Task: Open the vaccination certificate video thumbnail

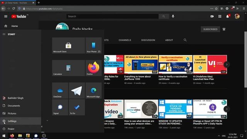Action: click(175, 64)
